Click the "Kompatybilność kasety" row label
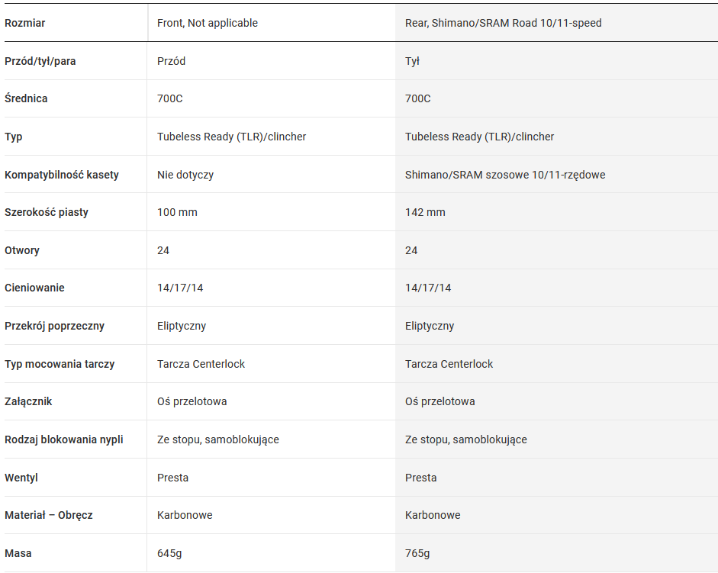 (x=62, y=175)
